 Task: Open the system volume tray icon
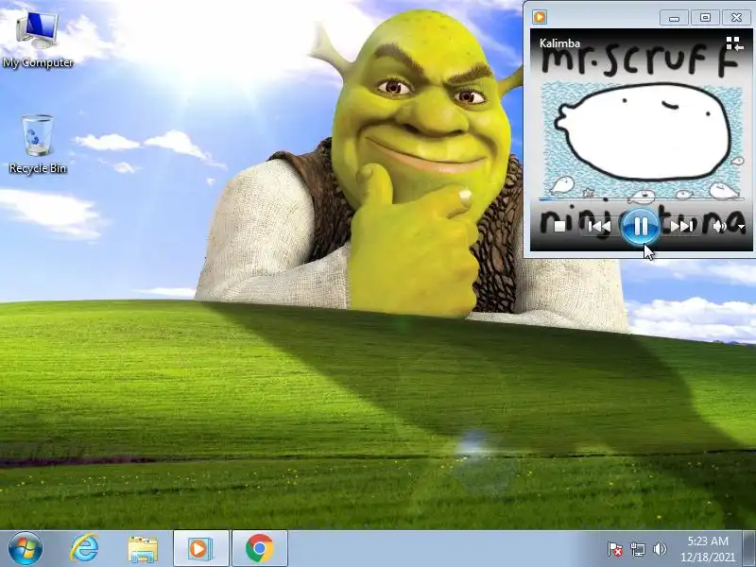pyautogui.click(x=660, y=549)
